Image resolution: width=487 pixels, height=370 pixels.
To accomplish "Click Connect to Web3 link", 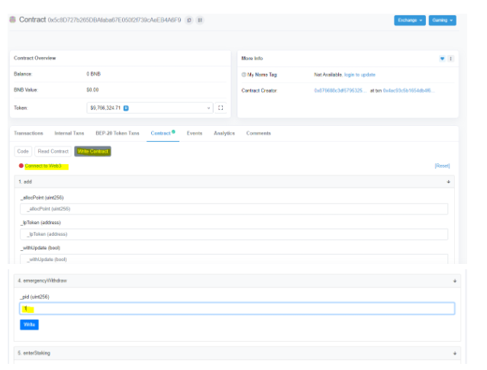I will click(44, 166).
